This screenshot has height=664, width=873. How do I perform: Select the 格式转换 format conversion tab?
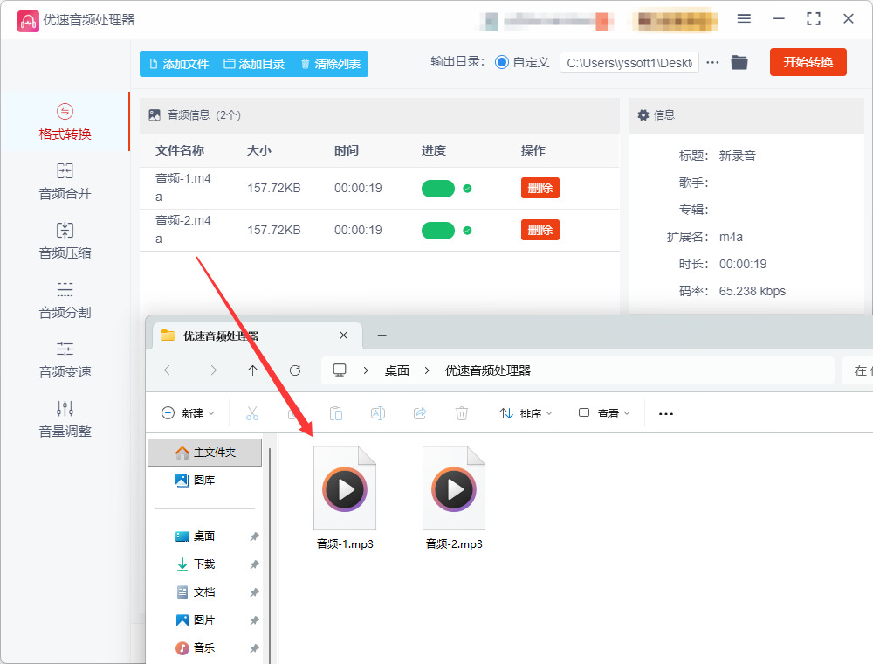(x=65, y=122)
